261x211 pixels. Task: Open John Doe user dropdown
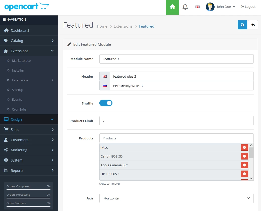[x=226, y=7]
